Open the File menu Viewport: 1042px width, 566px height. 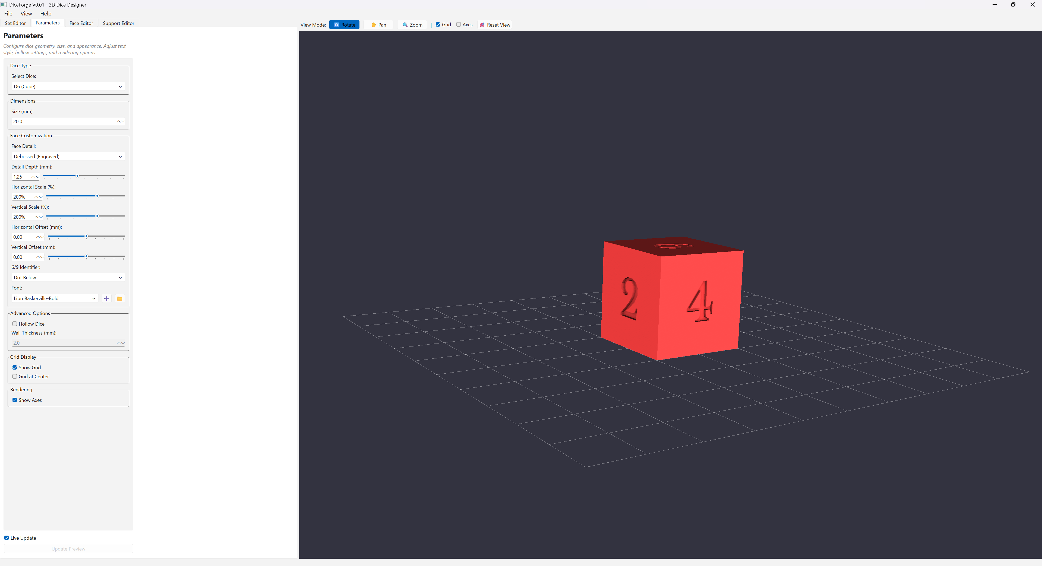pos(8,13)
